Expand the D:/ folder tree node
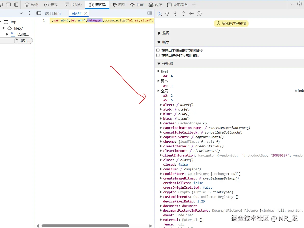The height and width of the screenshot is (228, 304). [x=7, y=34]
